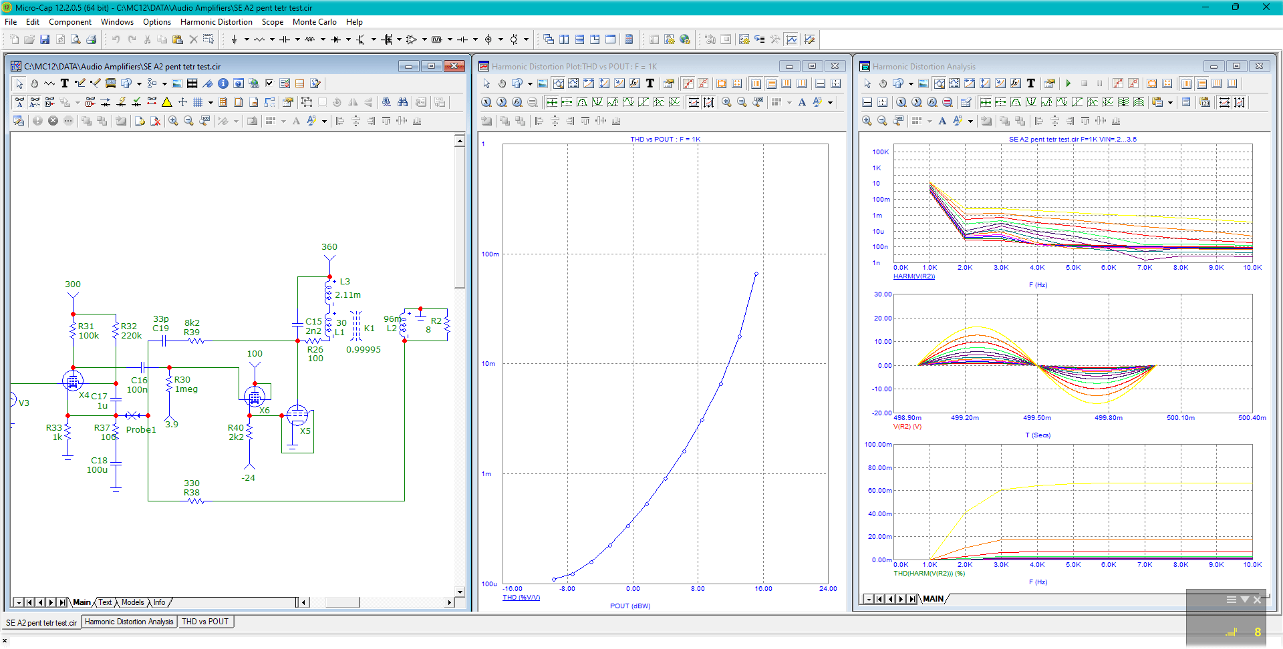1283x649 pixels.
Task: Open numeric output icon in Harmonic Distortion Analysis window
Action: pyautogui.click(x=1205, y=102)
